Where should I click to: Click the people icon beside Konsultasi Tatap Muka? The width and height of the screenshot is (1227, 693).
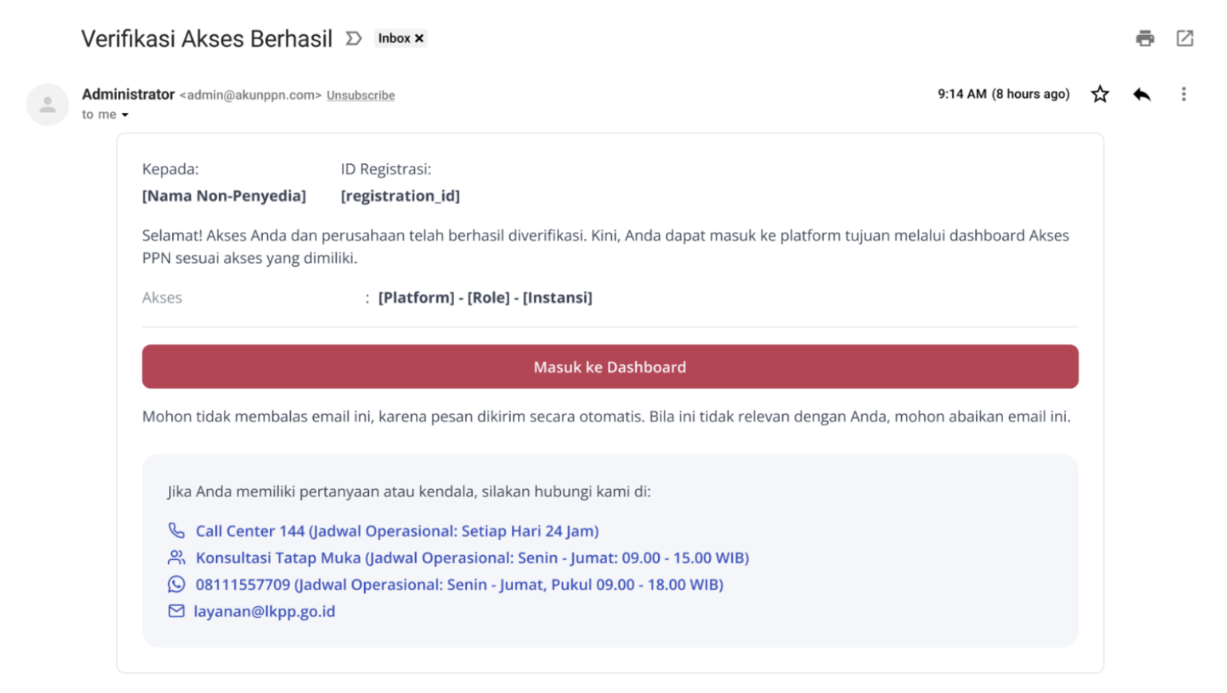pos(176,558)
